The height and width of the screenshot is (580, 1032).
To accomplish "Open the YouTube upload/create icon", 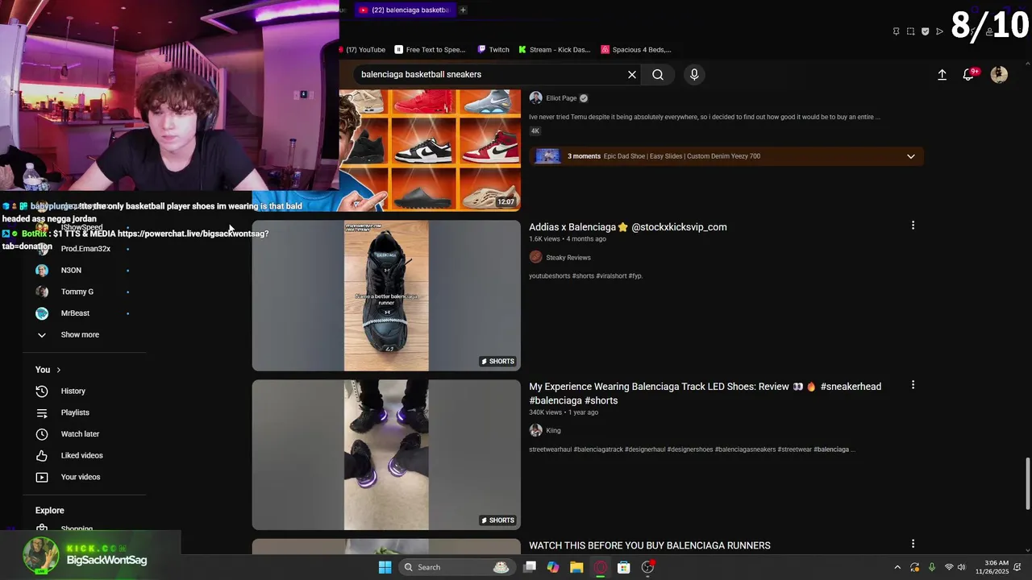I will (x=942, y=74).
